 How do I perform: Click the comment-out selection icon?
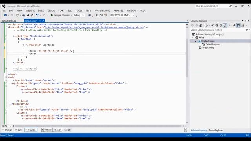[102, 15]
